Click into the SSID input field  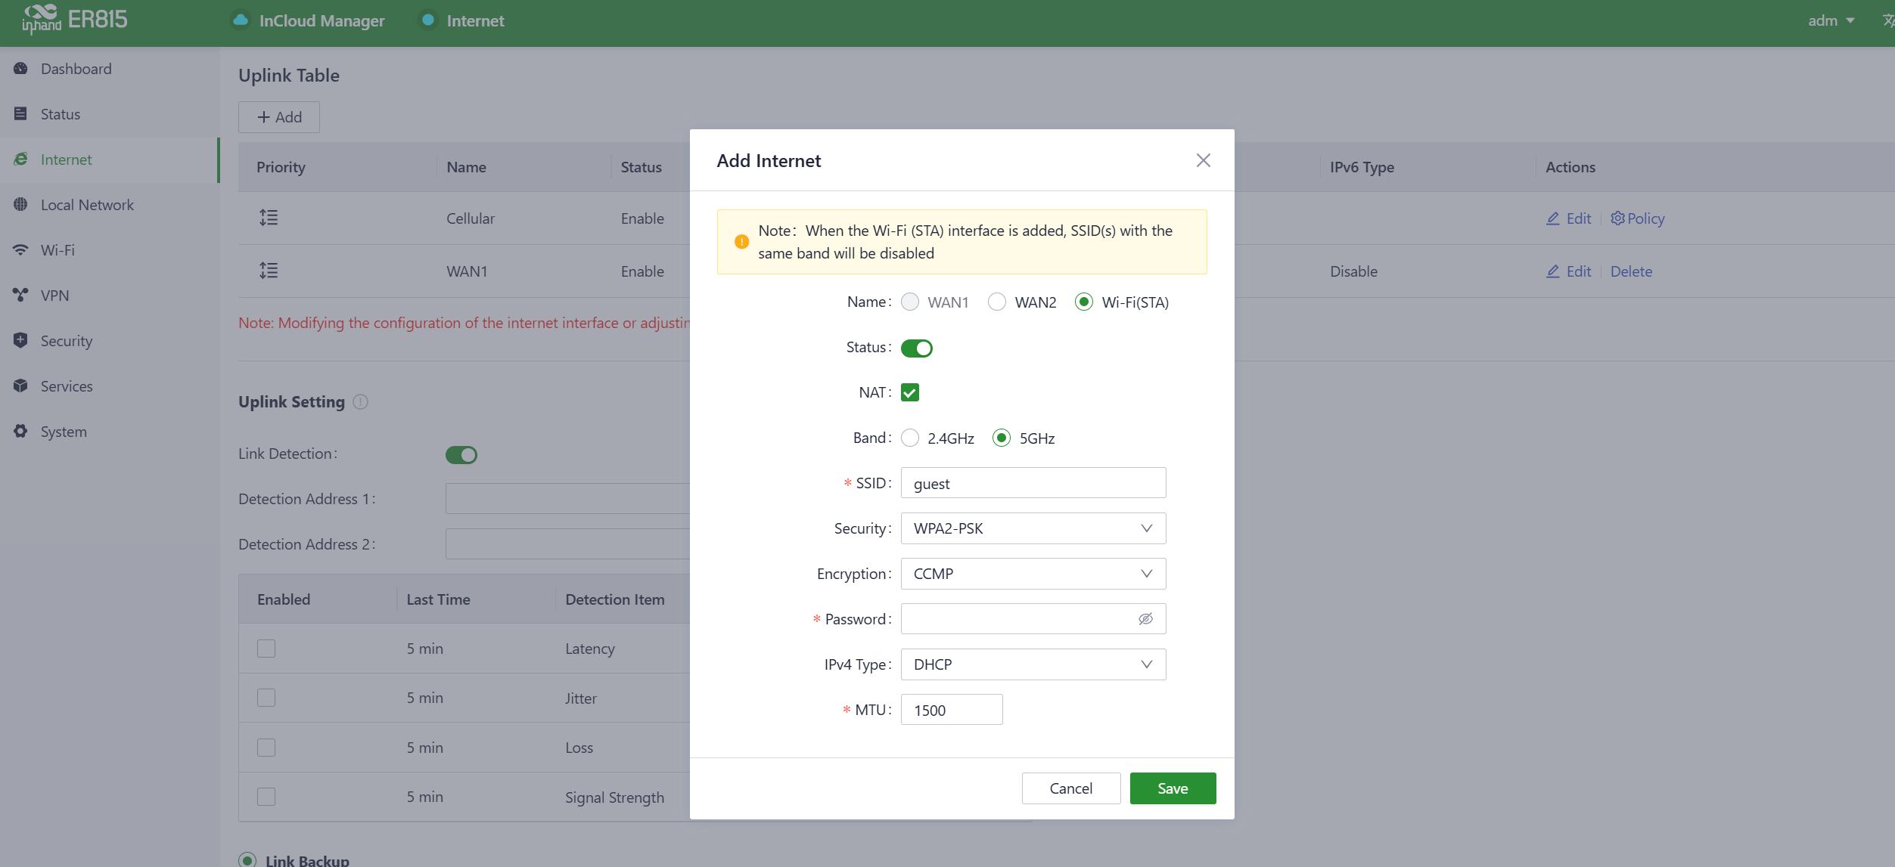tap(1033, 483)
